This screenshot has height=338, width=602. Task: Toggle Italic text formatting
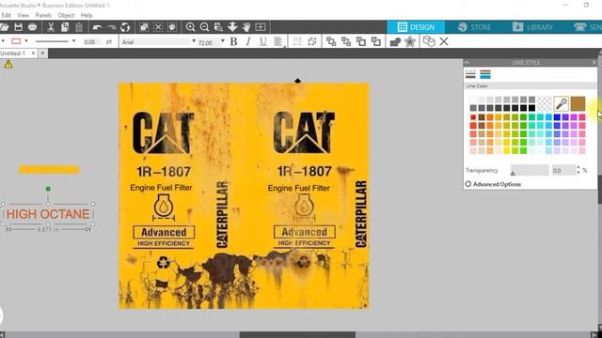pos(248,41)
